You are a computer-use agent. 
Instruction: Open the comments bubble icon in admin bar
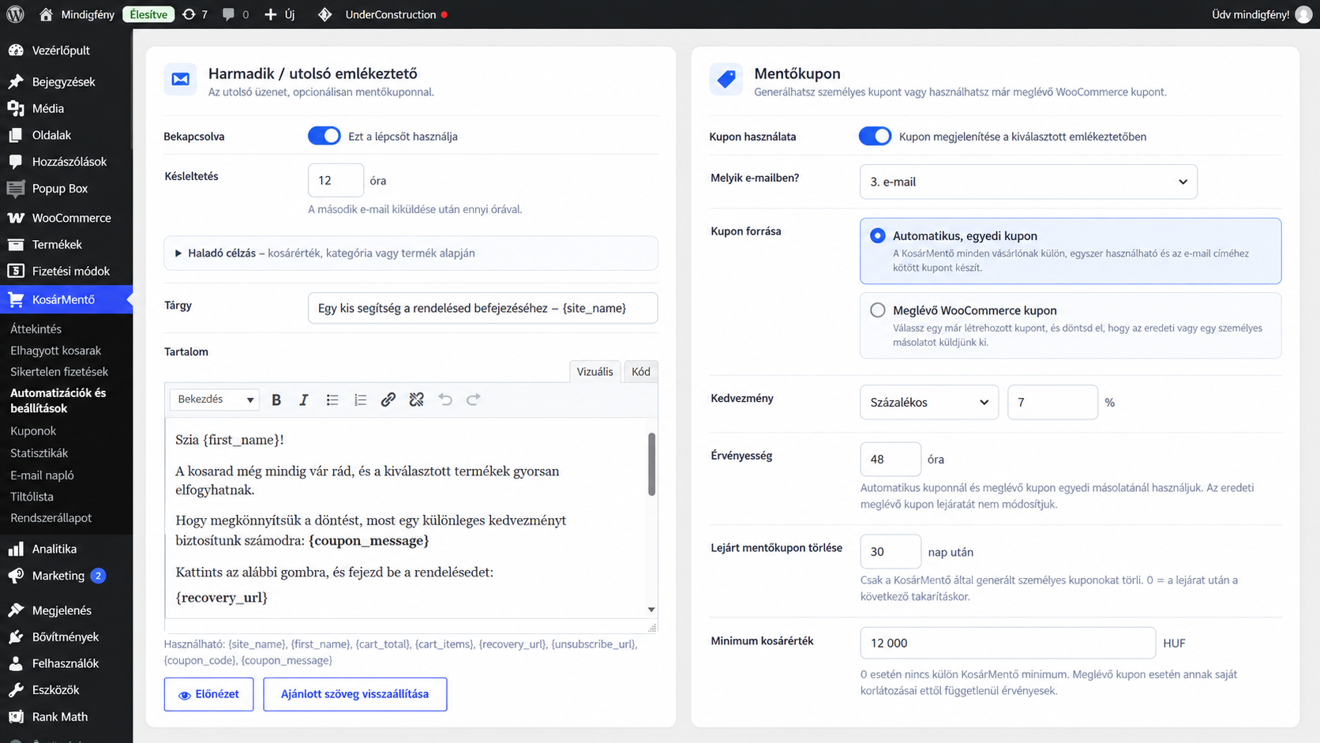(228, 14)
